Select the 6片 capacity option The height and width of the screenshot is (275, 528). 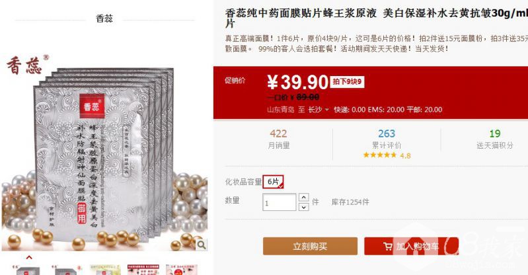click(273, 182)
